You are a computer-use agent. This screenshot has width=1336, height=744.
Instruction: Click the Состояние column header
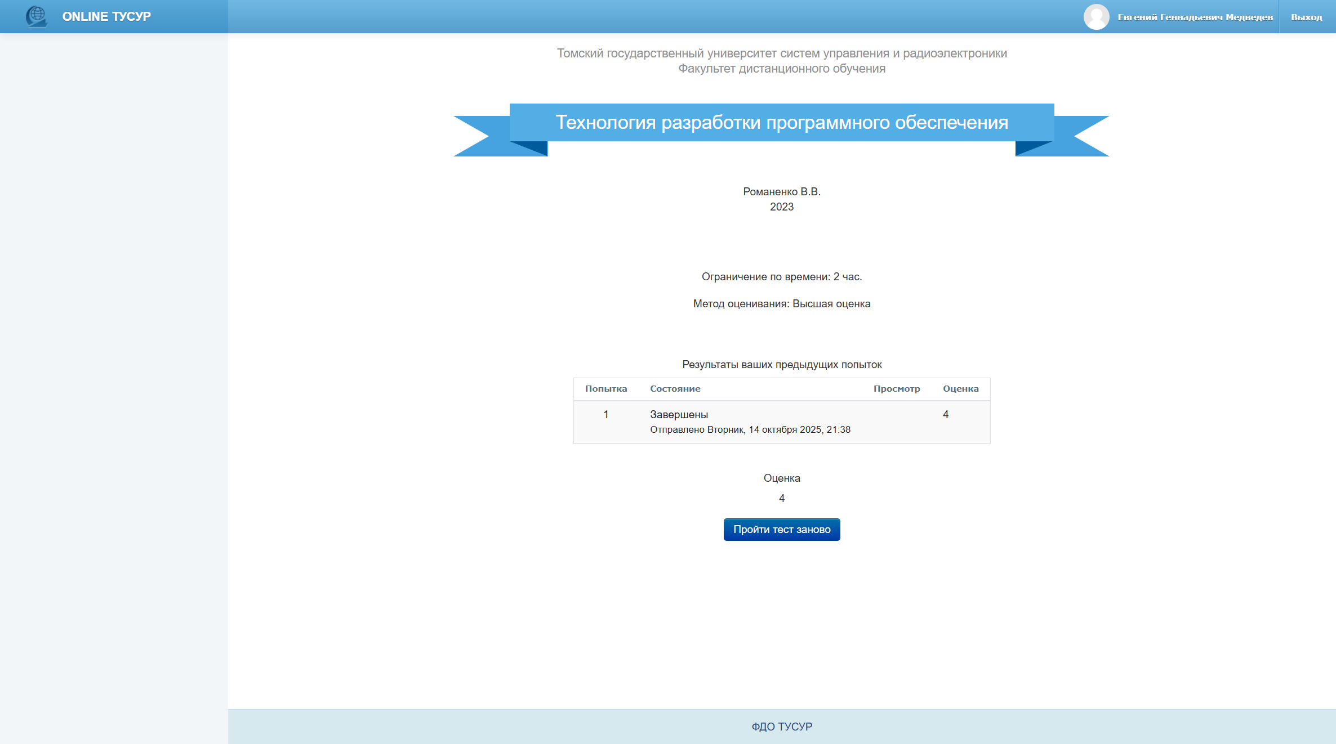click(x=675, y=389)
